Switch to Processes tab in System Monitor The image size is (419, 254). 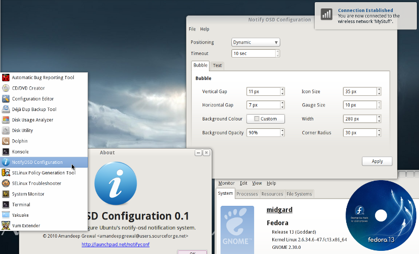tap(247, 194)
